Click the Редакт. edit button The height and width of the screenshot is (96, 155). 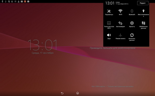pos(143,3)
